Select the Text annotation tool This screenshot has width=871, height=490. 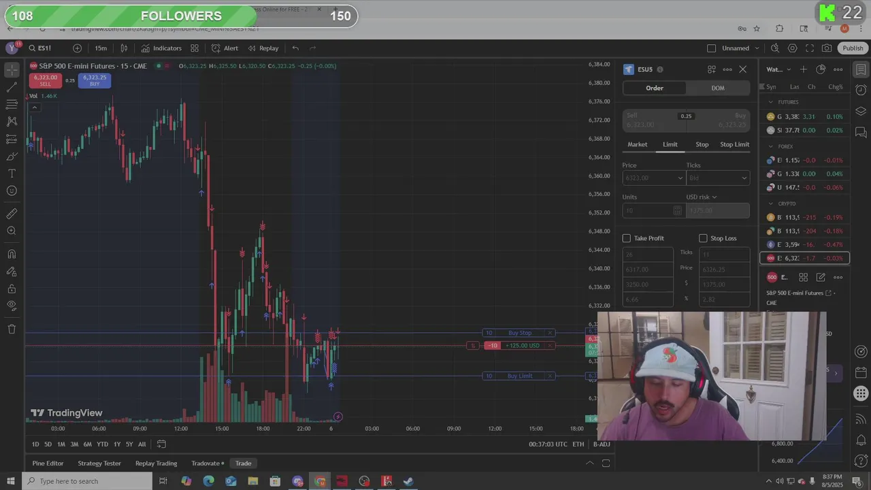[x=12, y=174]
